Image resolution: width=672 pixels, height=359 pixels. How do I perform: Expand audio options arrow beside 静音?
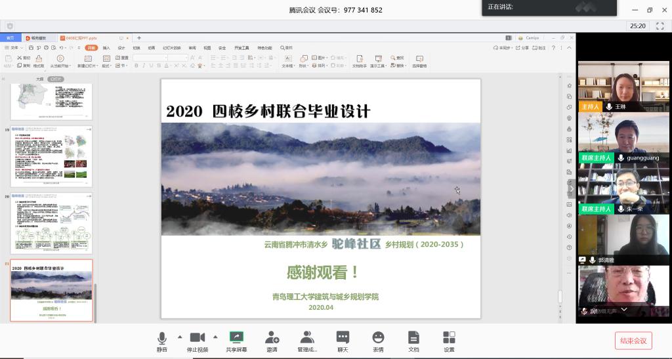click(180, 337)
